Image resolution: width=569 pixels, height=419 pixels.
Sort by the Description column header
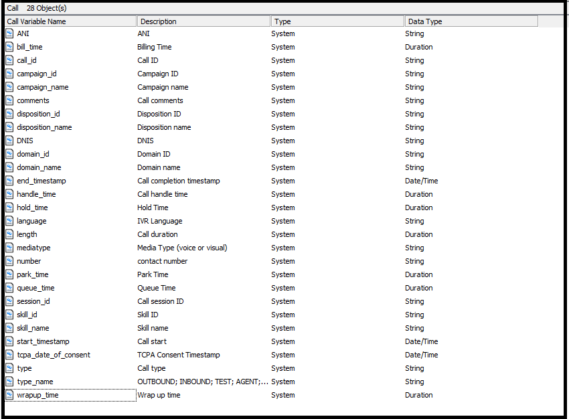tap(204, 21)
